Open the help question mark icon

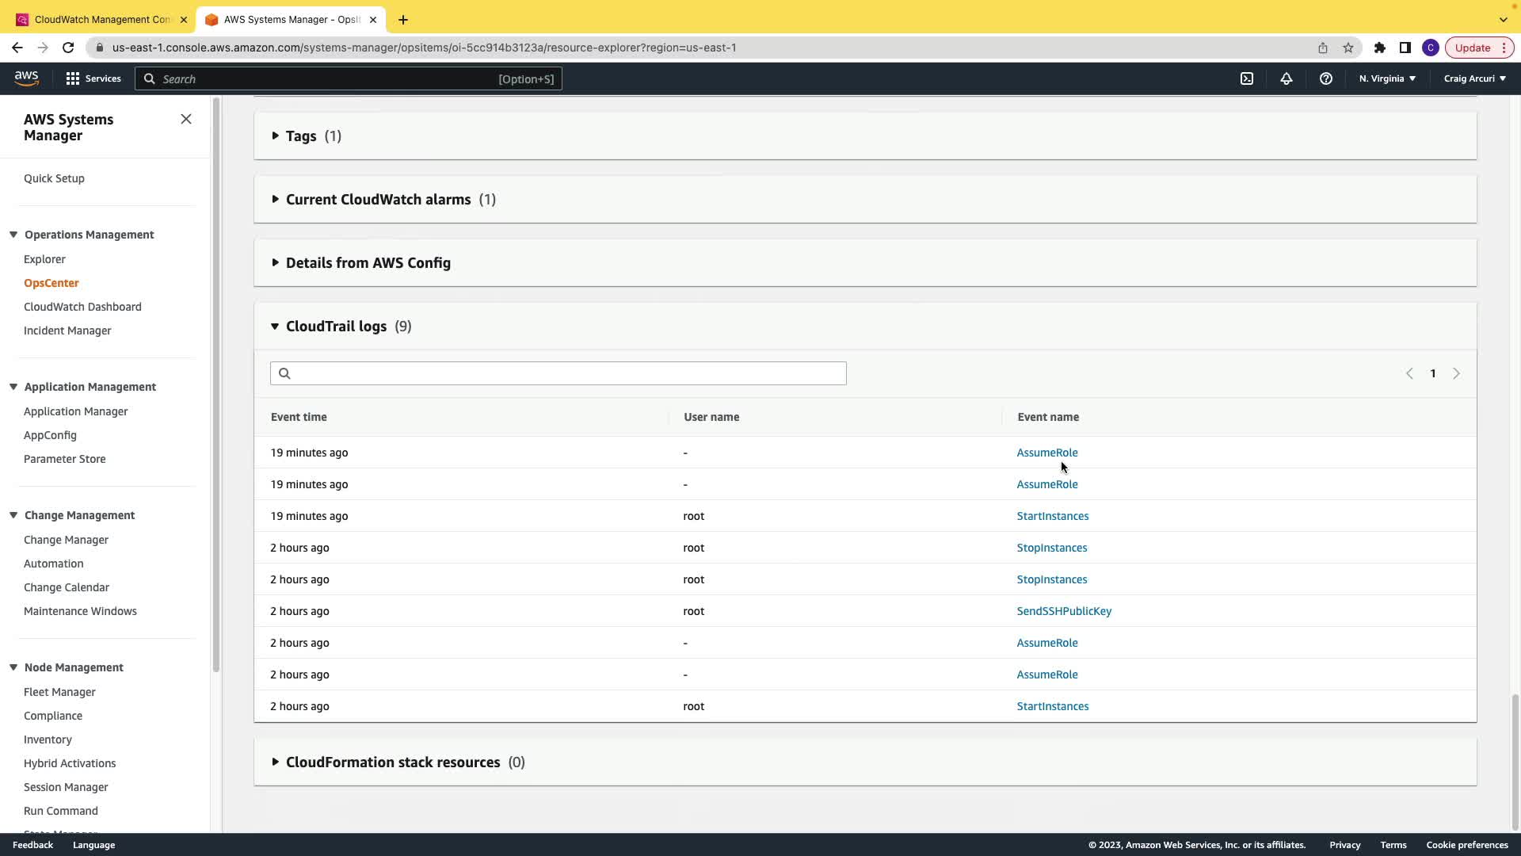coord(1325,78)
